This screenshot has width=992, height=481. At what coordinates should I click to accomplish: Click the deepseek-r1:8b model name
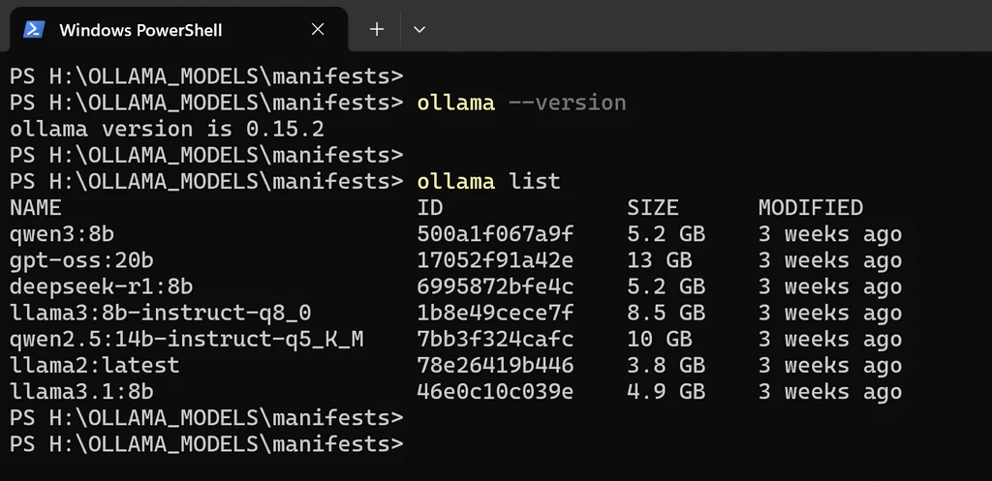pyautogui.click(x=101, y=286)
